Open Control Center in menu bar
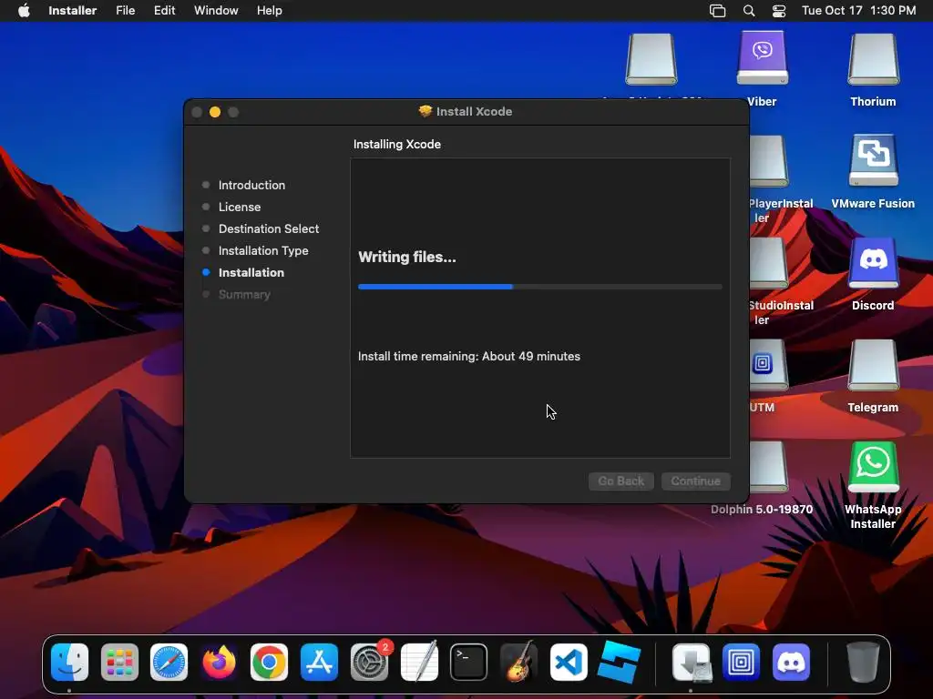The width and height of the screenshot is (933, 699). pyautogui.click(x=779, y=11)
